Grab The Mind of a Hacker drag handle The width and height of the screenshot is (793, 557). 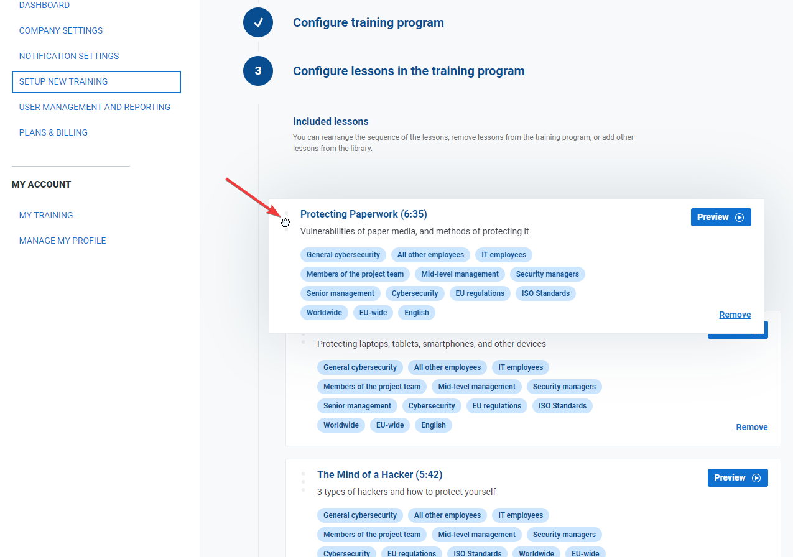tap(303, 481)
